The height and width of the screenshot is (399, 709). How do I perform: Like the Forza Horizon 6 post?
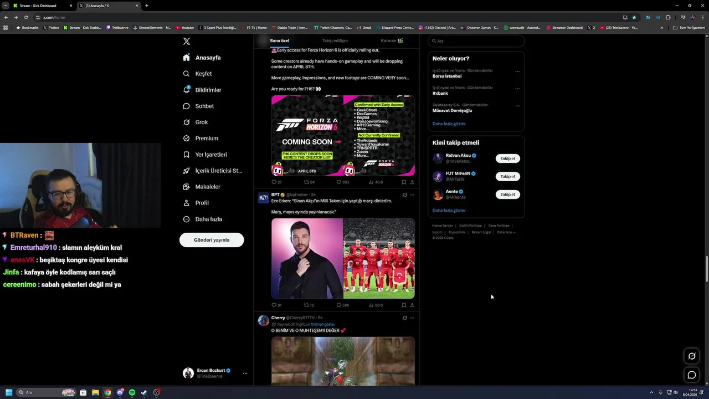click(x=342, y=182)
